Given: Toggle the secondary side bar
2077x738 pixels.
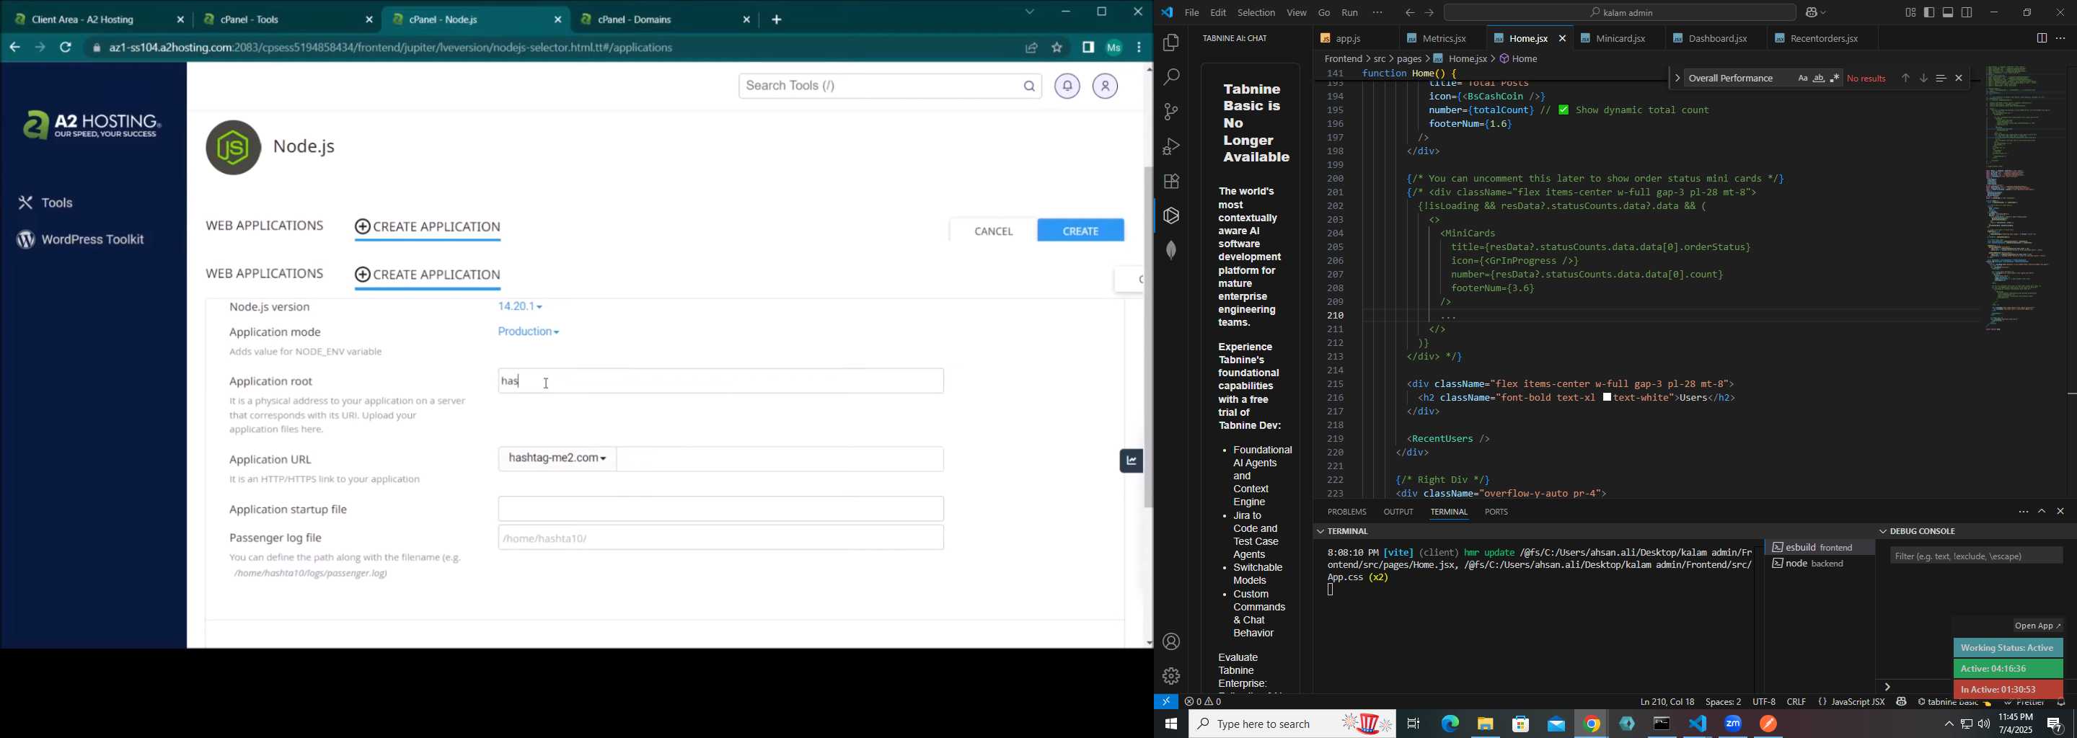Looking at the screenshot, I should coord(1967,12).
